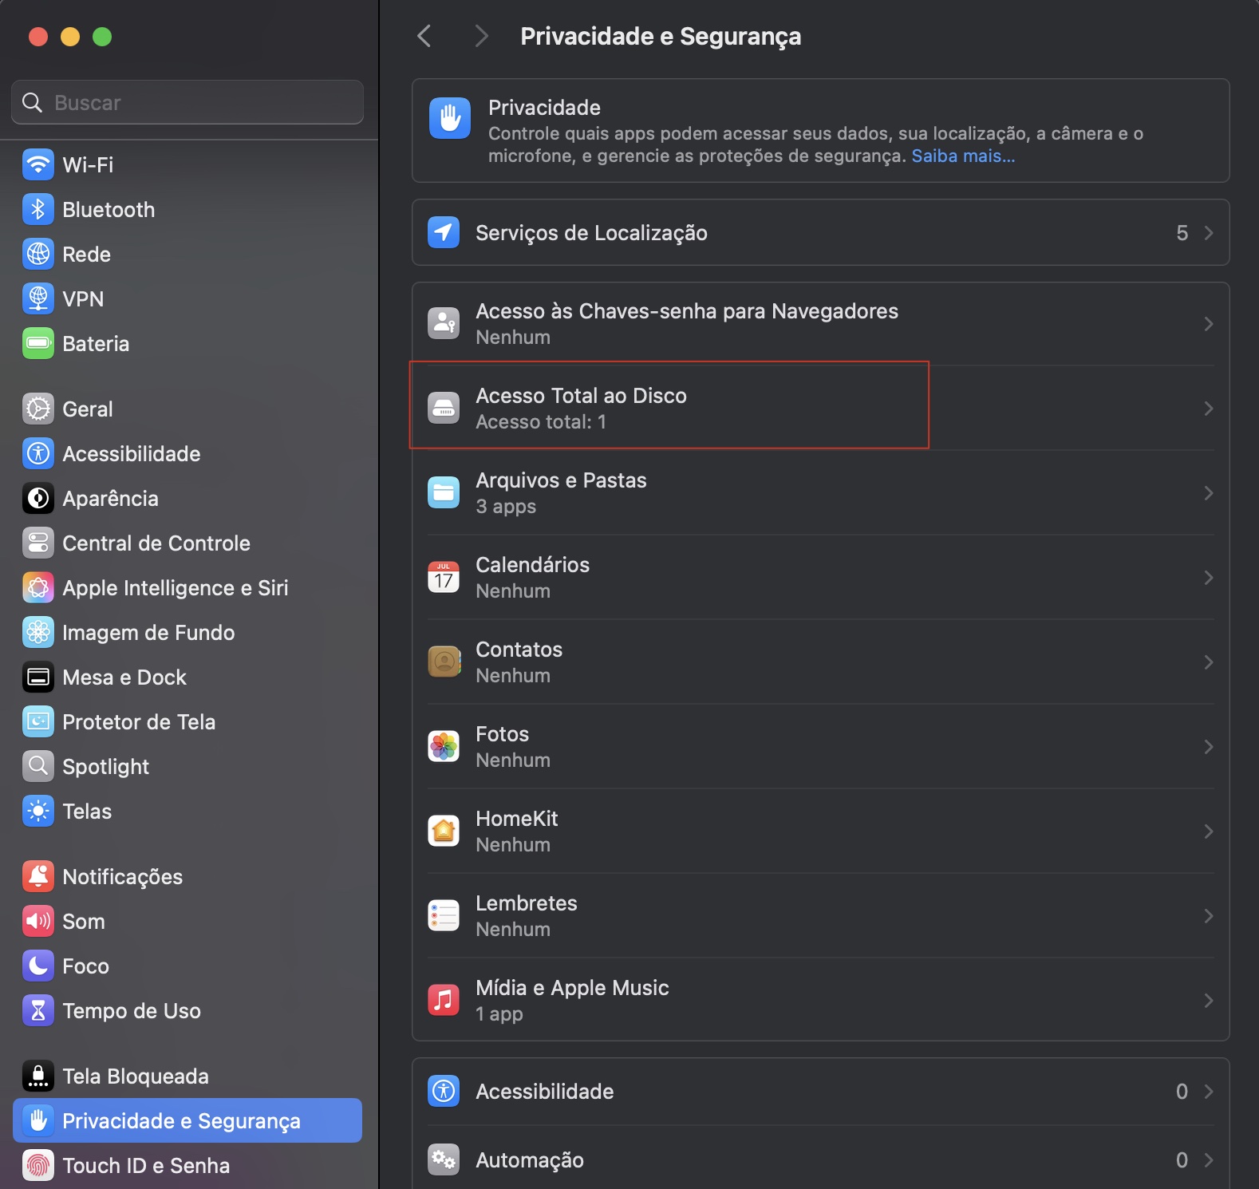1259x1189 pixels.
Task: Go back with the left arrow
Action: (x=424, y=36)
